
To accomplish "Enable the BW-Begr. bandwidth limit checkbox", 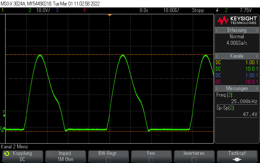I will tap(108, 159).
